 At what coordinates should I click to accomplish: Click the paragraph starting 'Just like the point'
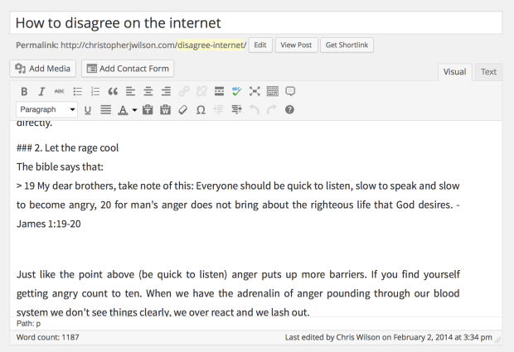click(x=238, y=293)
